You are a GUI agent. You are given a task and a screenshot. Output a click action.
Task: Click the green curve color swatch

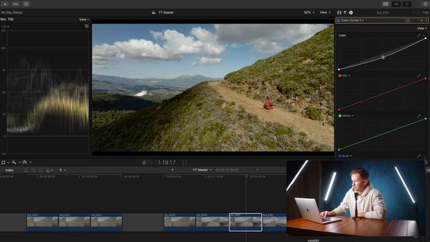click(x=340, y=116)
